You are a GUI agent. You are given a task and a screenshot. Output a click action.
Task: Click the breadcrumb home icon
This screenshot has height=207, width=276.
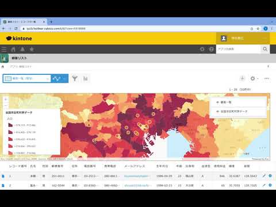click(x=3, y=67)
